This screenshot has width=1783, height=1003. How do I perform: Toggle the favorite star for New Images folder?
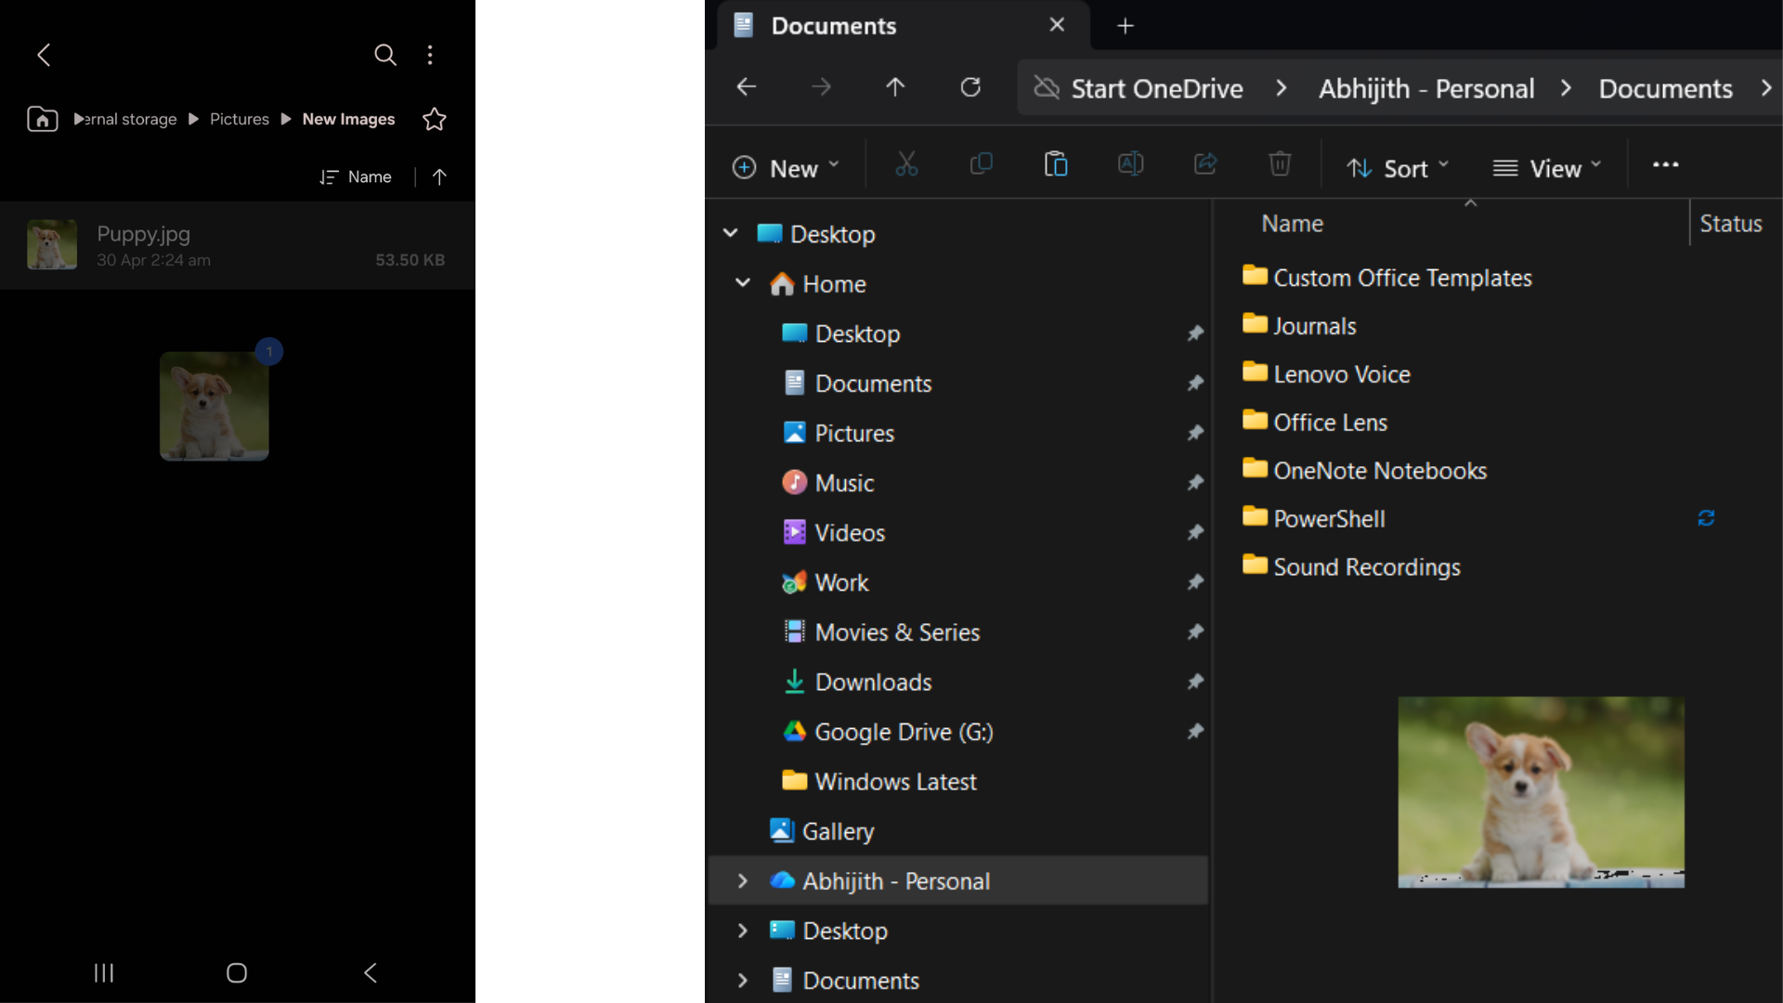tap(434, 119)
